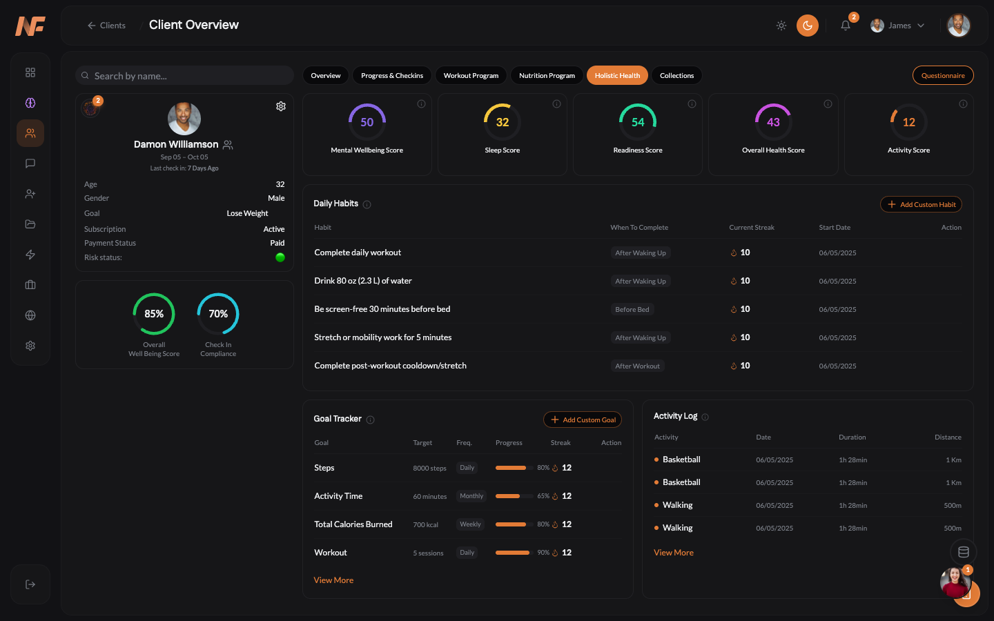Click the Add Custom Habit button
The image size is (994, 621).
pos(921,204)
